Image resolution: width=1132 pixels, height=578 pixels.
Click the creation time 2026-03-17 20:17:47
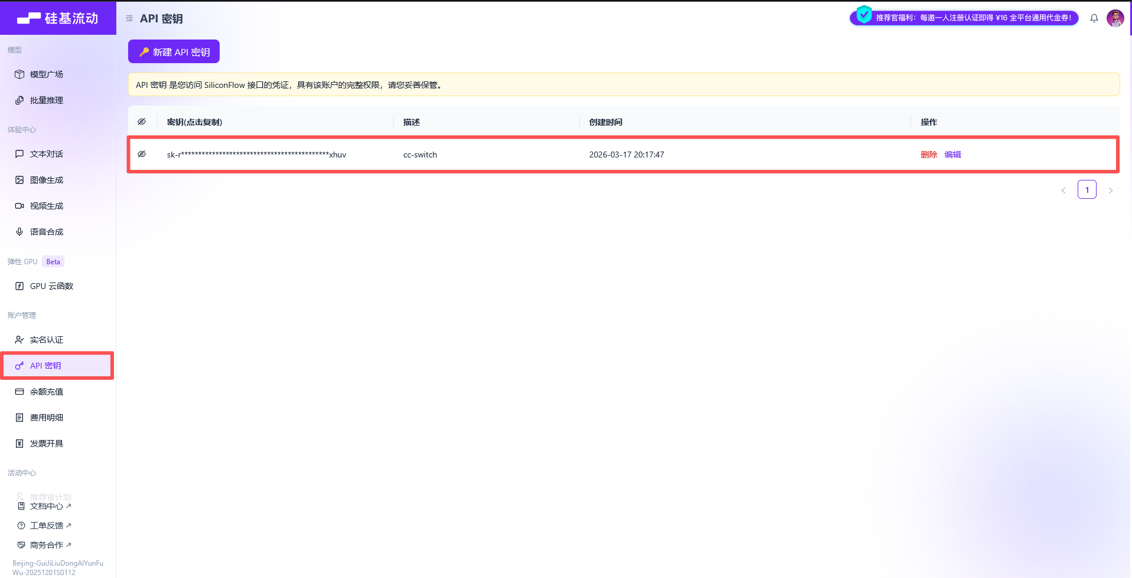627,155
